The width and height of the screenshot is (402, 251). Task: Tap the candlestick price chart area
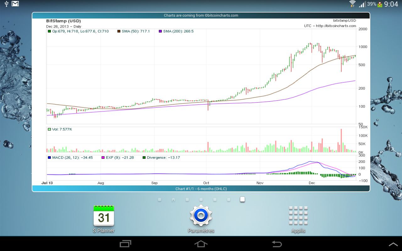click(201, 77)
